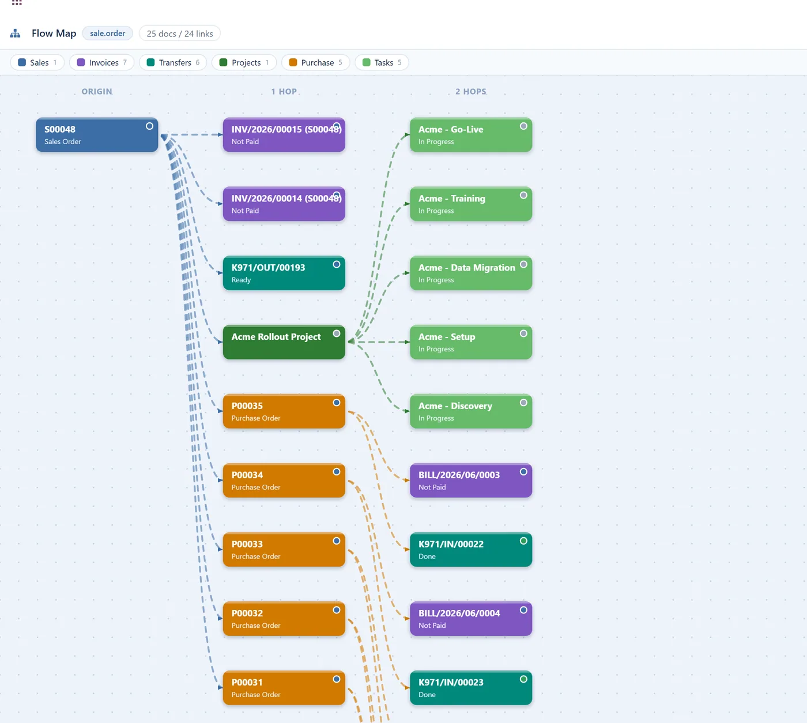
Task: Open purchase order P00032 node
Action: pos(284,619)
